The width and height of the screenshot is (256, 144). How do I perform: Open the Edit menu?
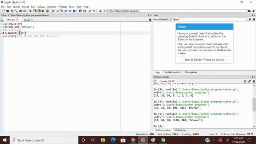pos(9,7)
